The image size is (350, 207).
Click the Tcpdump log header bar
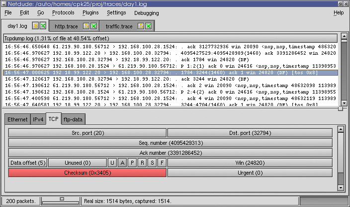pos(171,38)
